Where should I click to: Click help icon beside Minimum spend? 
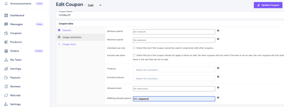218,31
